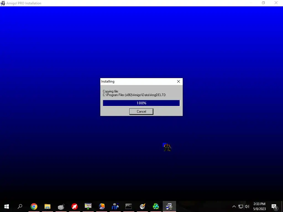Open the green recycle arrows app
Screen dimensions: 283x212
(x=156, y=206)
